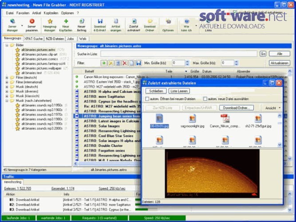Click the Max. Größe (kb) input field
296x222 pixels.
point(228,63)
